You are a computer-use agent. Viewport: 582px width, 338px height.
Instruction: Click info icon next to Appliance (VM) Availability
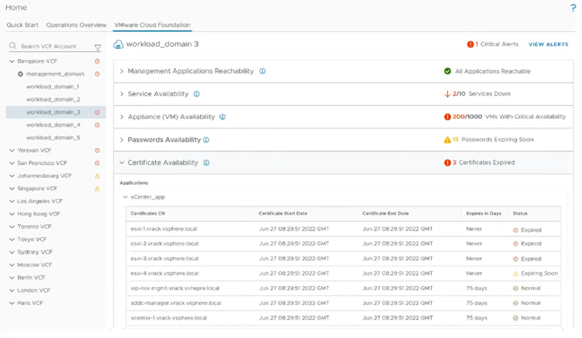[222, 117]
